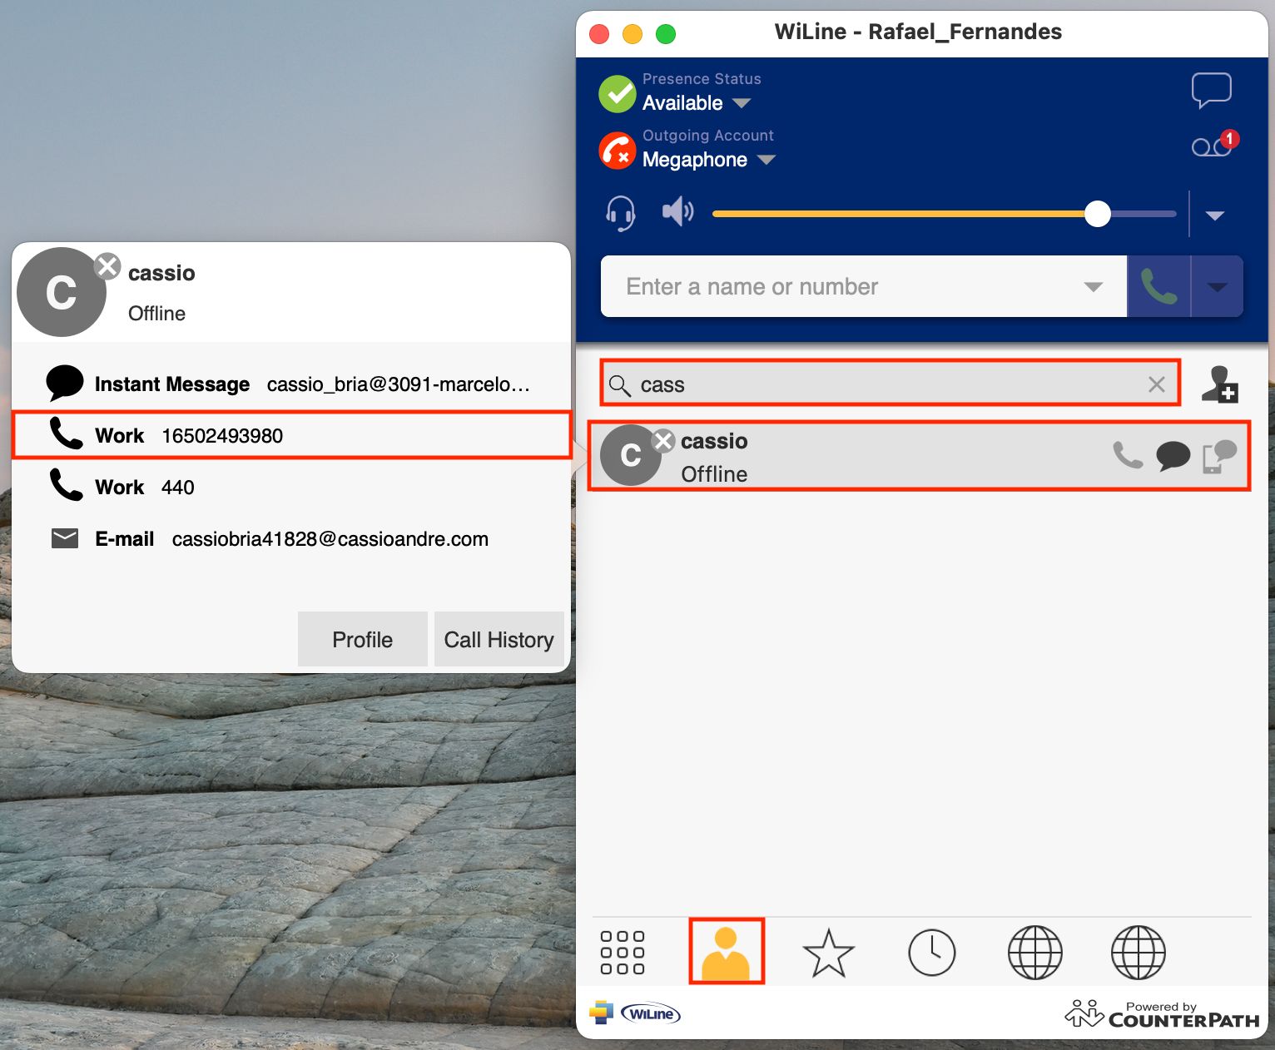Image resolution: width=1275 pixels, height=1050 pixels.
Task: Switch presence status from Available
Action: (742, 102)
